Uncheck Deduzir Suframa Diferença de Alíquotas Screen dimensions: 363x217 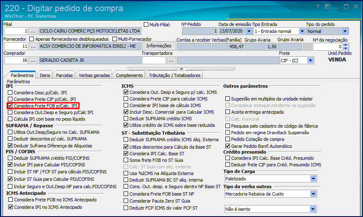coord(10,146)
